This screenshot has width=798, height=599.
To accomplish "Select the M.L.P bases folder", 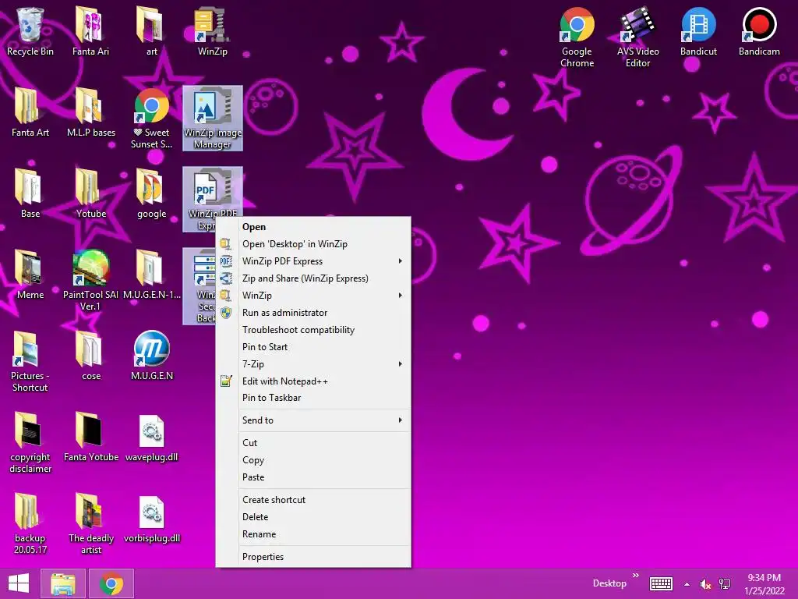I will coord(90,112).
